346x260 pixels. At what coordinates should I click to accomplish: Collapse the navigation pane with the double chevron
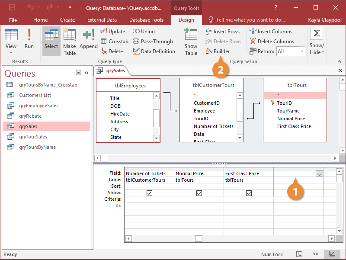[x=86, y=73]
